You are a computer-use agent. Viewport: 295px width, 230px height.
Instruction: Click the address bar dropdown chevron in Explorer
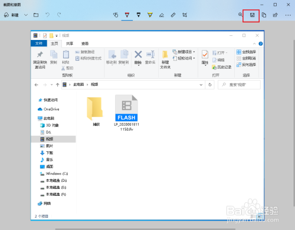[x=201, y=85]
